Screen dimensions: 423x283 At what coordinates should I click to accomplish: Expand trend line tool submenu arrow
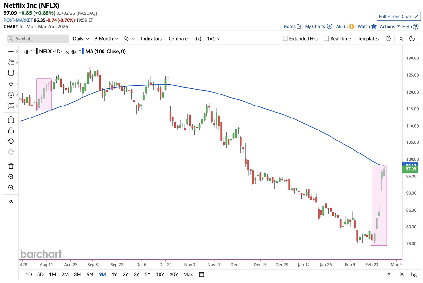pos(17,52)
